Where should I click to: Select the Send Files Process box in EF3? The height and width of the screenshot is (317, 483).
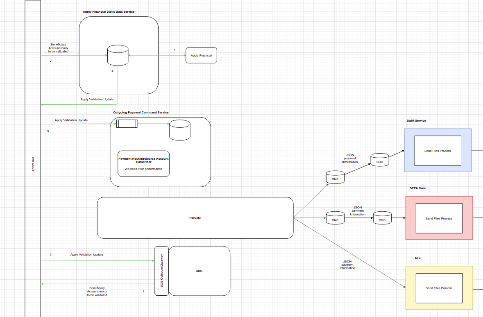point(439,288)
